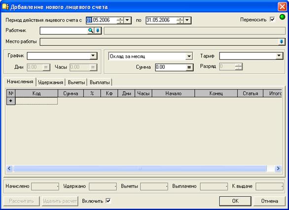Click the К выдаче total field

pyautogui.click(x=269, y=186)
